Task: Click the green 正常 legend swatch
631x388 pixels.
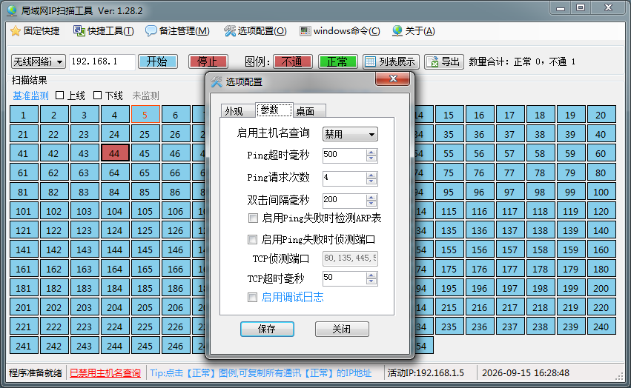Action: (x=337, y=61)
